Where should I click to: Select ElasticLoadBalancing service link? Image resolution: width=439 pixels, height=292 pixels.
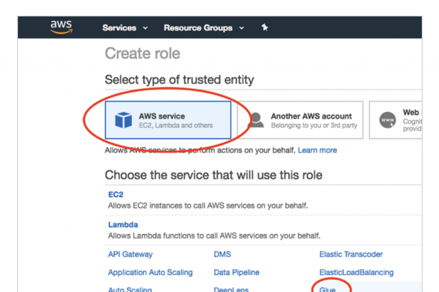click(356, 272)
